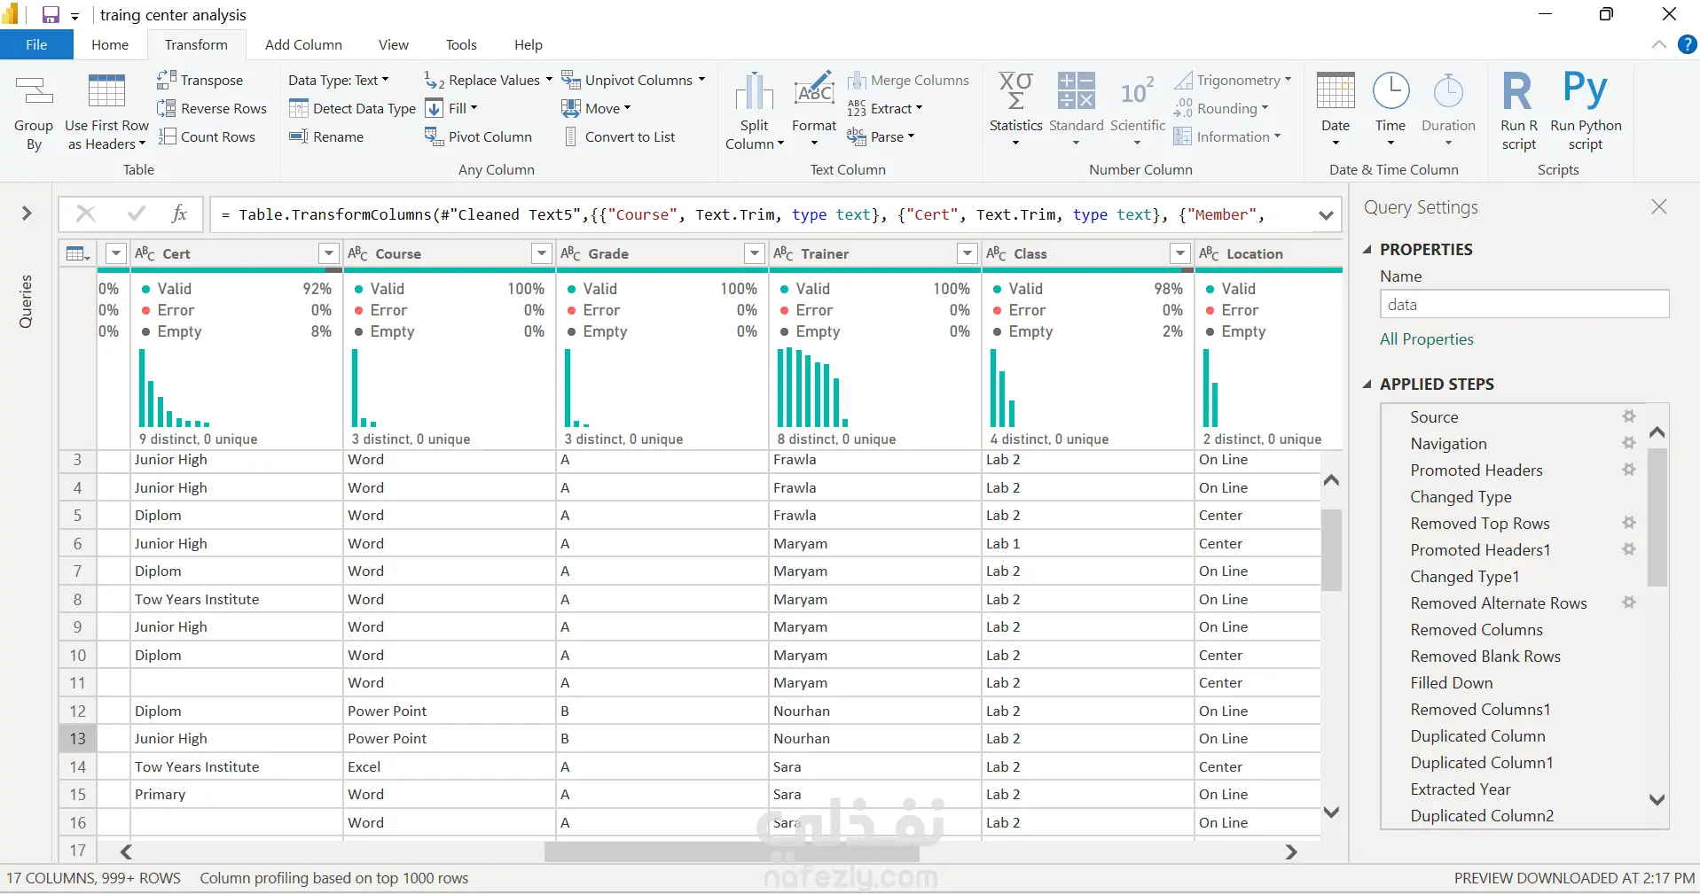Open the Grade column filter dropdown
This screenshot has width=1700, height=894.
[x=755, y=253]
